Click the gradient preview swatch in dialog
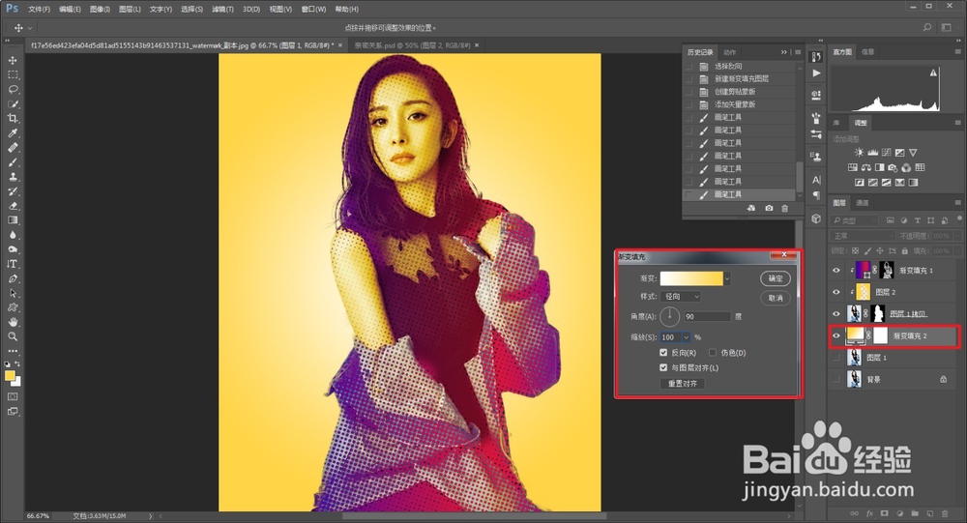Image resolution: width=967 pixels, height=523 pixels. coord(691,278)
